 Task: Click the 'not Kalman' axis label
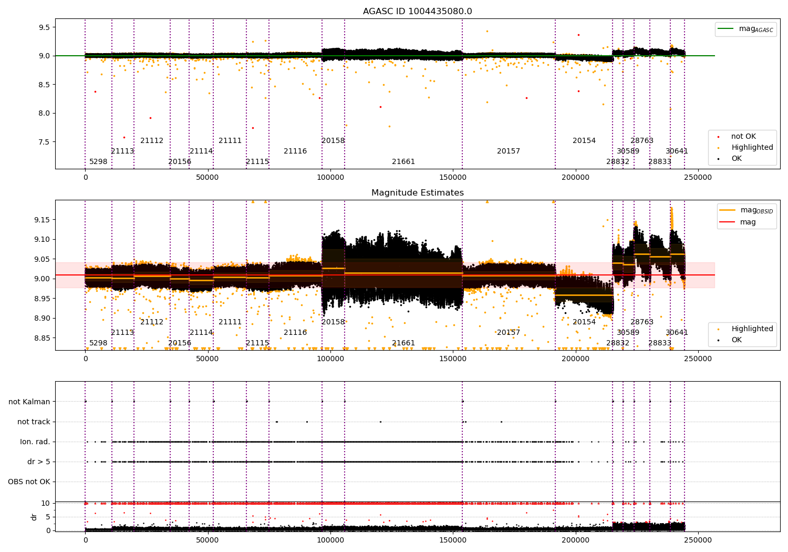(x=29, y=402)
